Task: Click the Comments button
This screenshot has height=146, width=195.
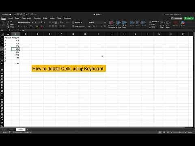Action: tap(177, 18)
